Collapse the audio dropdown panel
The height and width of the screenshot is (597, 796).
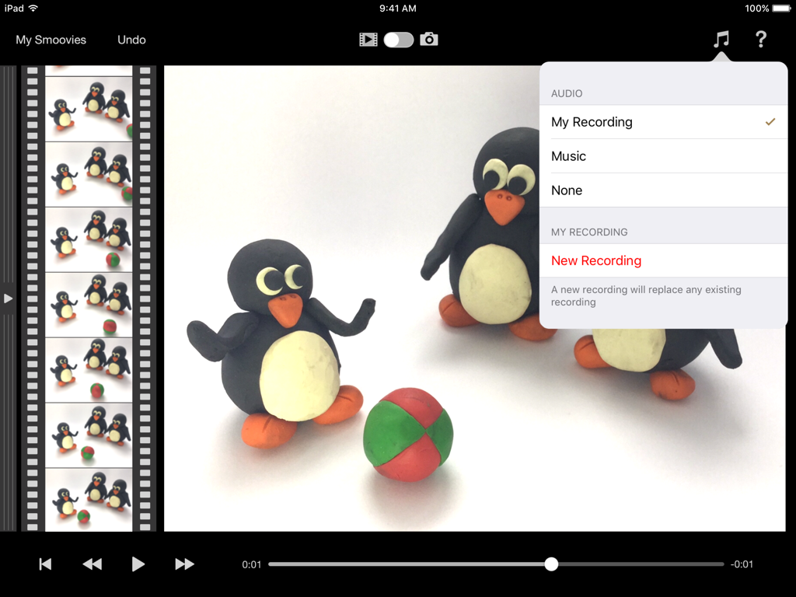pos(721,39)
